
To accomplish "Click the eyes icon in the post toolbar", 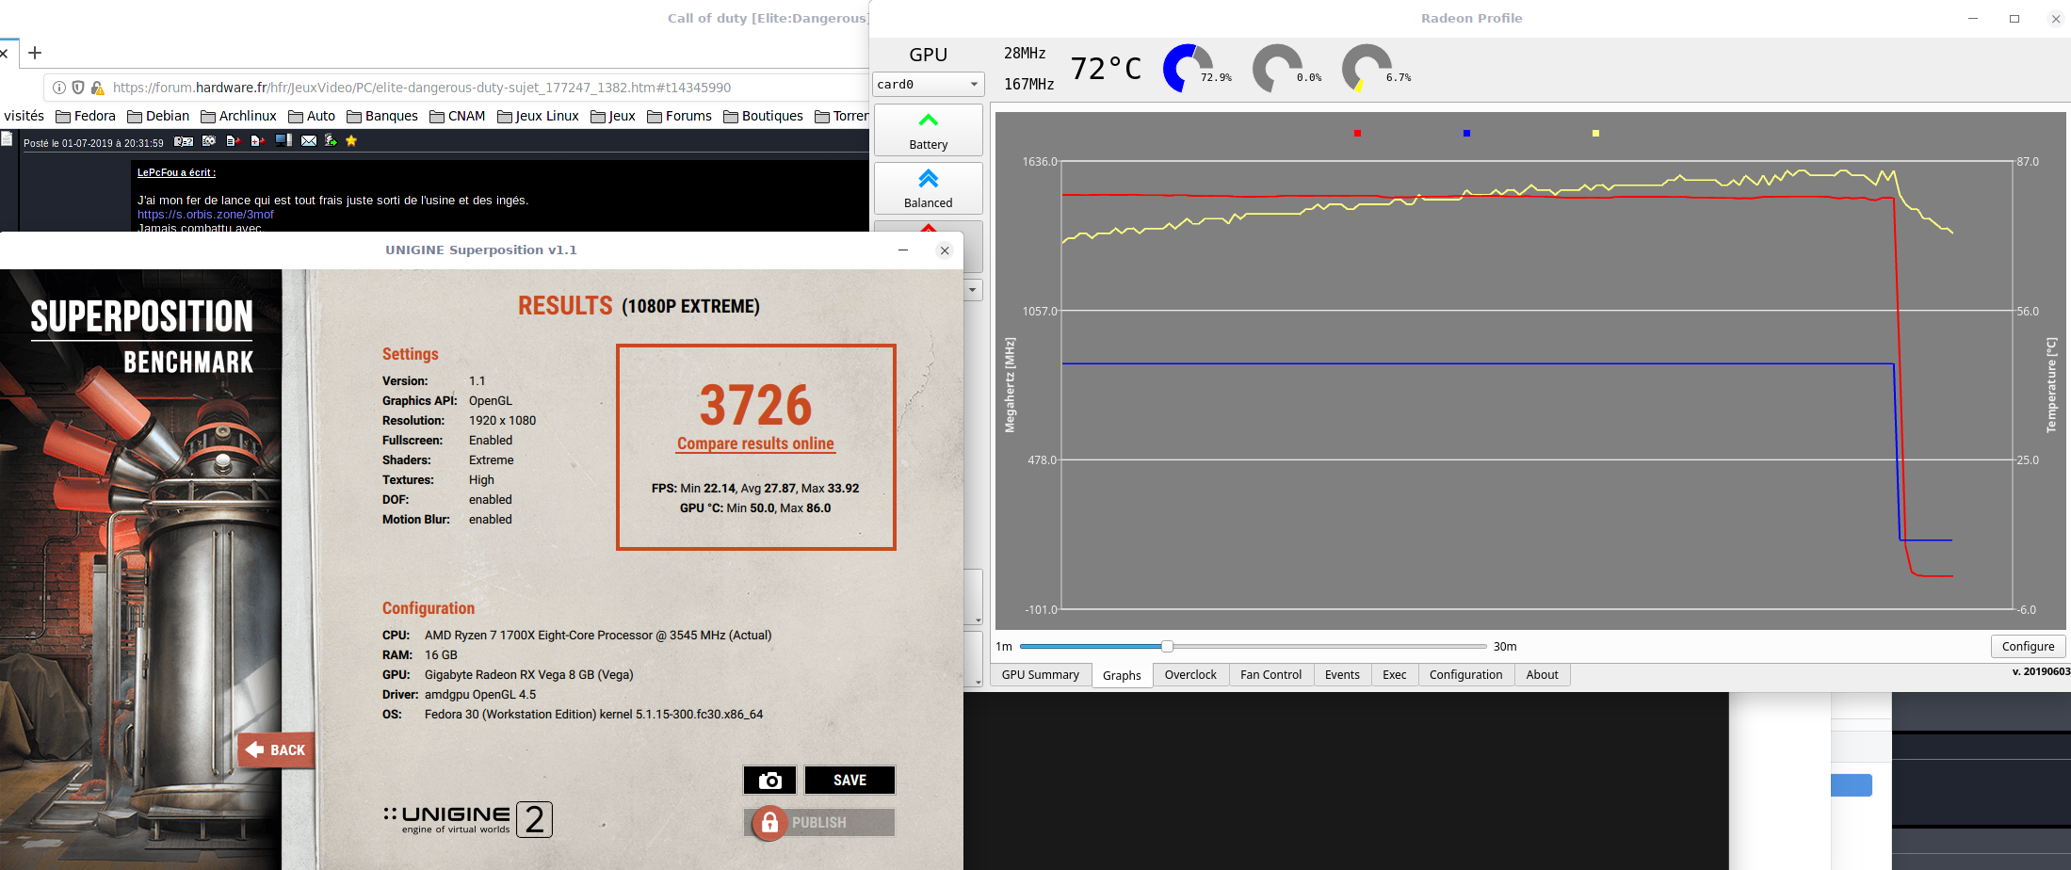I will pos(209,141).
